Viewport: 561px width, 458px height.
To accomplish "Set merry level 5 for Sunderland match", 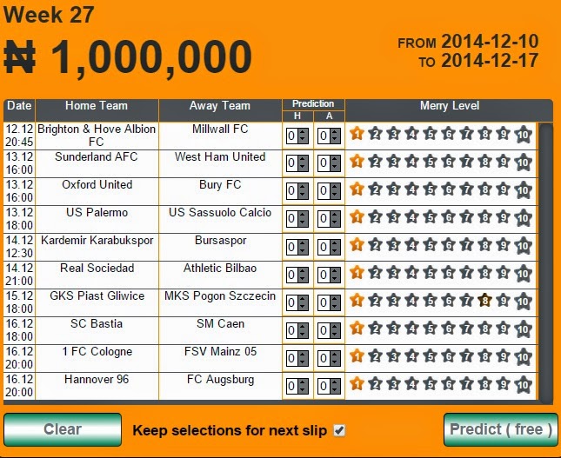I will [x=430, y=162].
